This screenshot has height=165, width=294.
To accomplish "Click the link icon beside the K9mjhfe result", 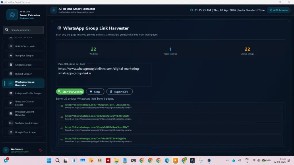I will point(62,128).
